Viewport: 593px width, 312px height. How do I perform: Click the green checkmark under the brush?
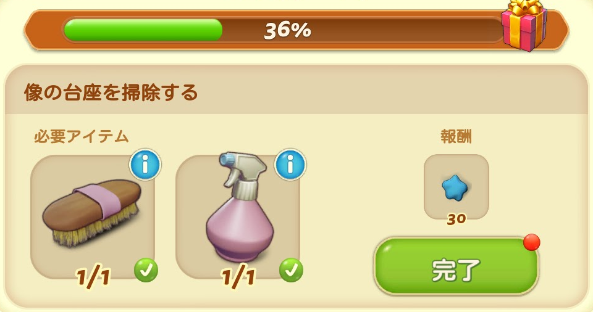coord(146,270)
